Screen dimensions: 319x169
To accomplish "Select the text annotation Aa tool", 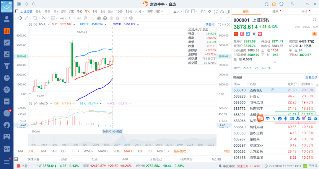I will [79, 18].
